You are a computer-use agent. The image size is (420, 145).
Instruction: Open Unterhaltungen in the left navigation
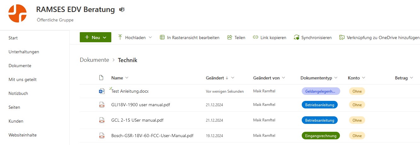coord(24,52)
